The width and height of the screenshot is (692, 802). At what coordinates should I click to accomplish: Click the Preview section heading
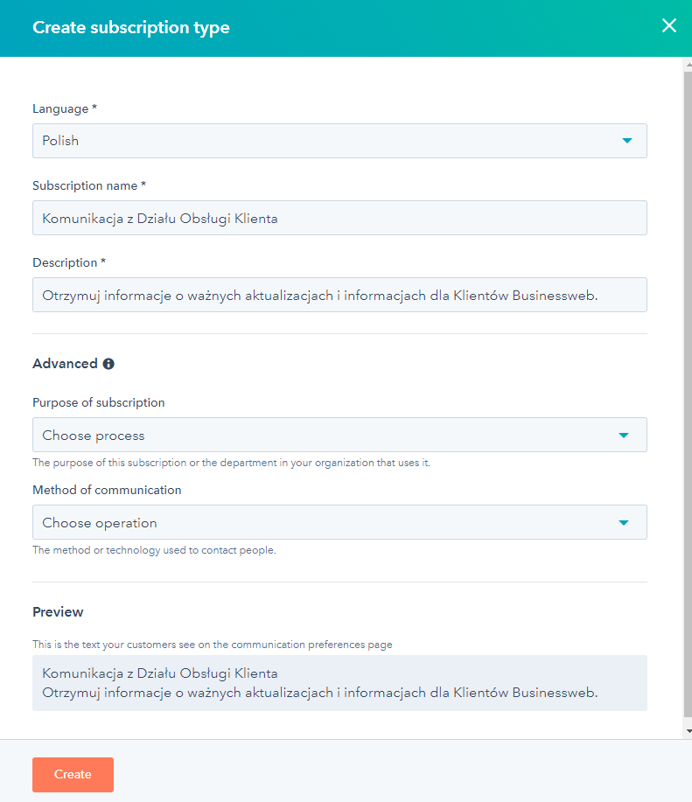(x=58, y=612)
